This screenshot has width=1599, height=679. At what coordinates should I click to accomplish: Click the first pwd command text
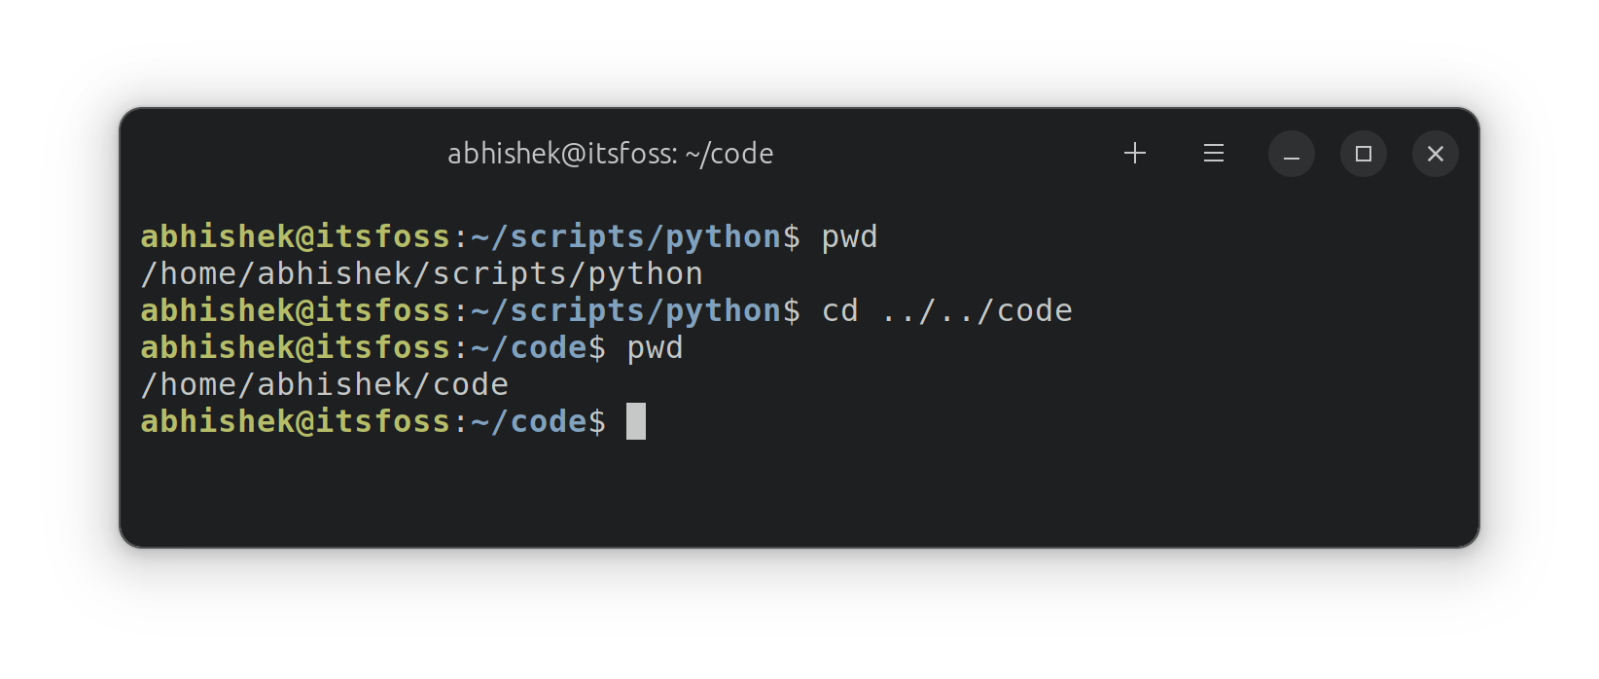click(x=847, y=235)
